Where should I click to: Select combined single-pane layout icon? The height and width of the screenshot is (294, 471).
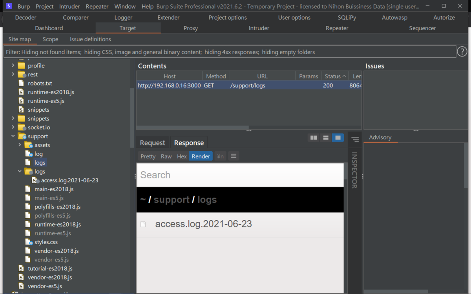[x=338, y=138]
